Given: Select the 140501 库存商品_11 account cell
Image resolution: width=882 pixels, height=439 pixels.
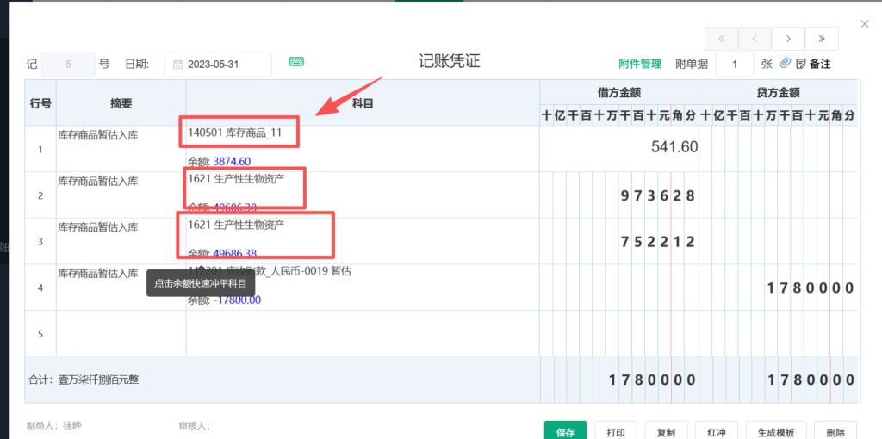Looking at the screenshot, I should [x=239, y=133].
